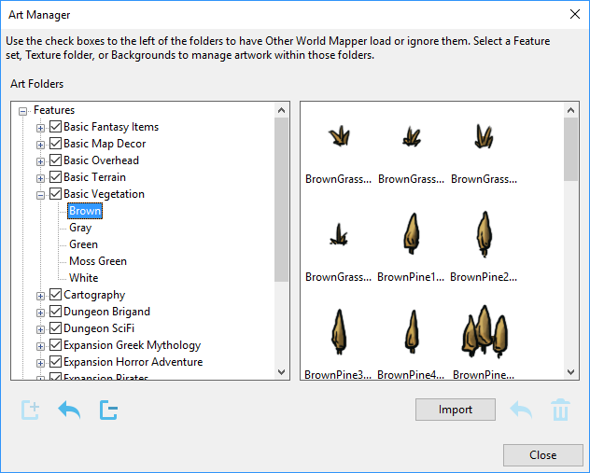Click the trash can delete icon
The height and width of the screenshot is (473, 590).
click(560, 410)
